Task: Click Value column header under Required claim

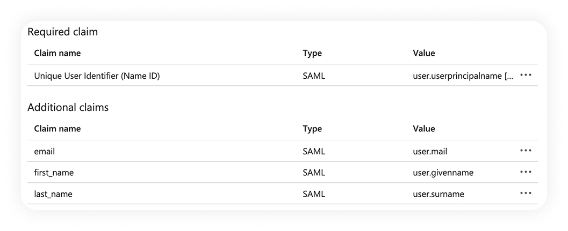Action: point(424,53)
